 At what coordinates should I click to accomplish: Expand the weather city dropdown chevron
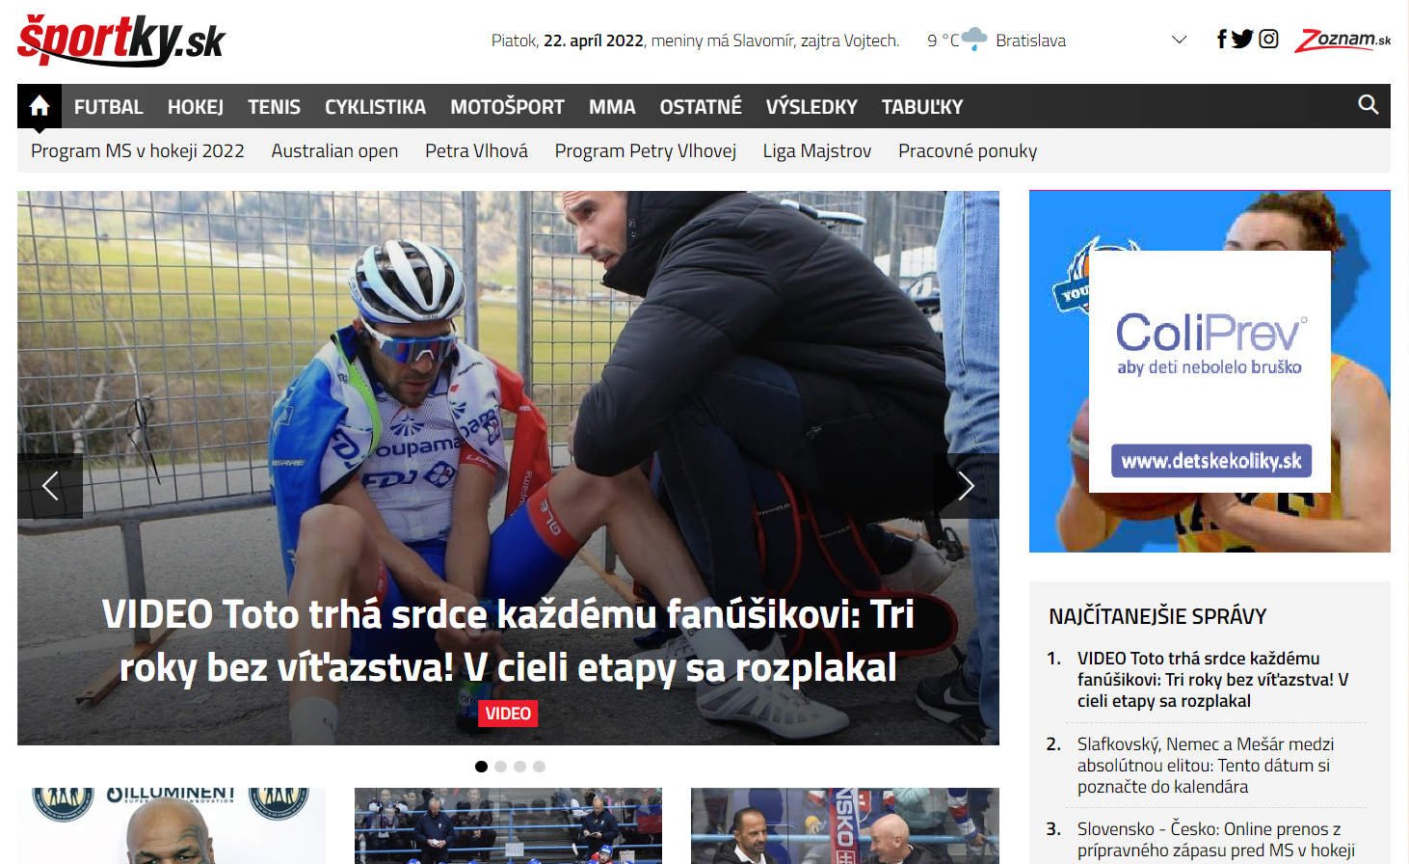tap(1178, 40)
